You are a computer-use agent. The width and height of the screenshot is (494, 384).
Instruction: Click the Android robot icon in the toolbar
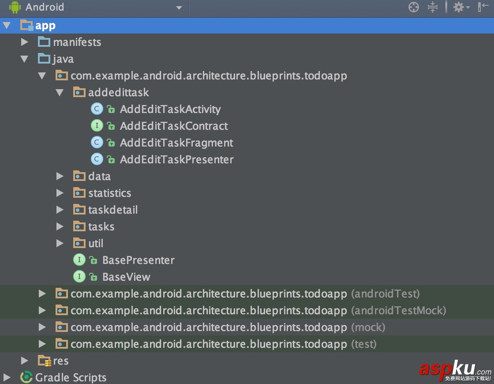point(15,7)
